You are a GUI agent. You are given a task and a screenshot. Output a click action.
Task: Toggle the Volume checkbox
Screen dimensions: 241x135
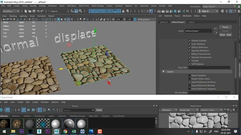[189, 61]
